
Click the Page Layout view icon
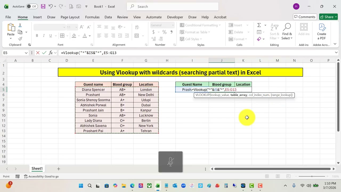(278, 176)
